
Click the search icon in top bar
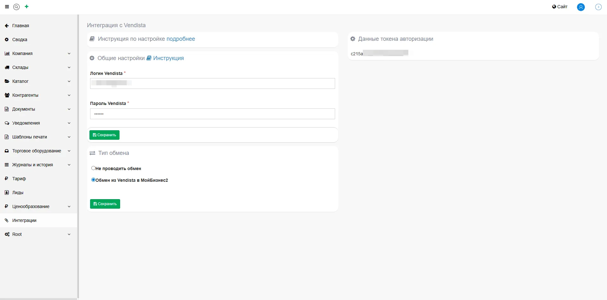pos(16,7)
